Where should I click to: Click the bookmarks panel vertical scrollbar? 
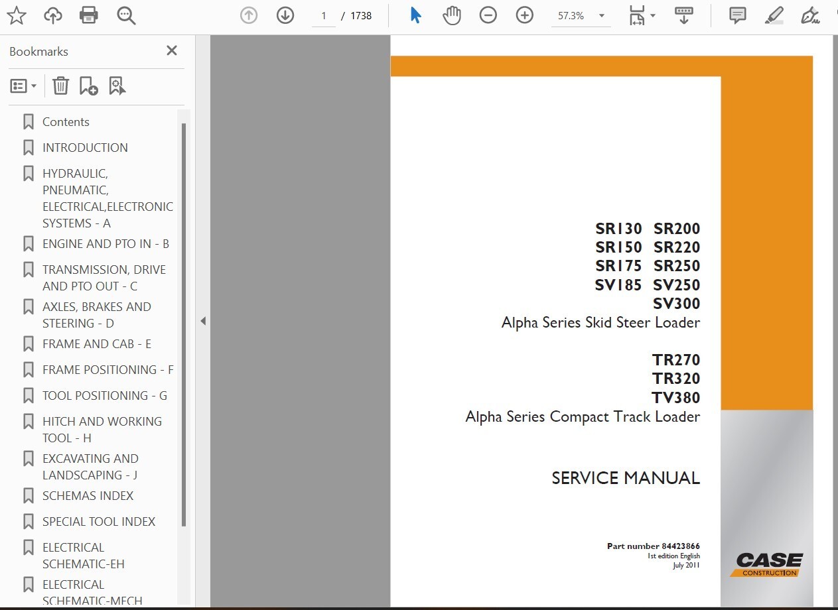coord(184,325)
